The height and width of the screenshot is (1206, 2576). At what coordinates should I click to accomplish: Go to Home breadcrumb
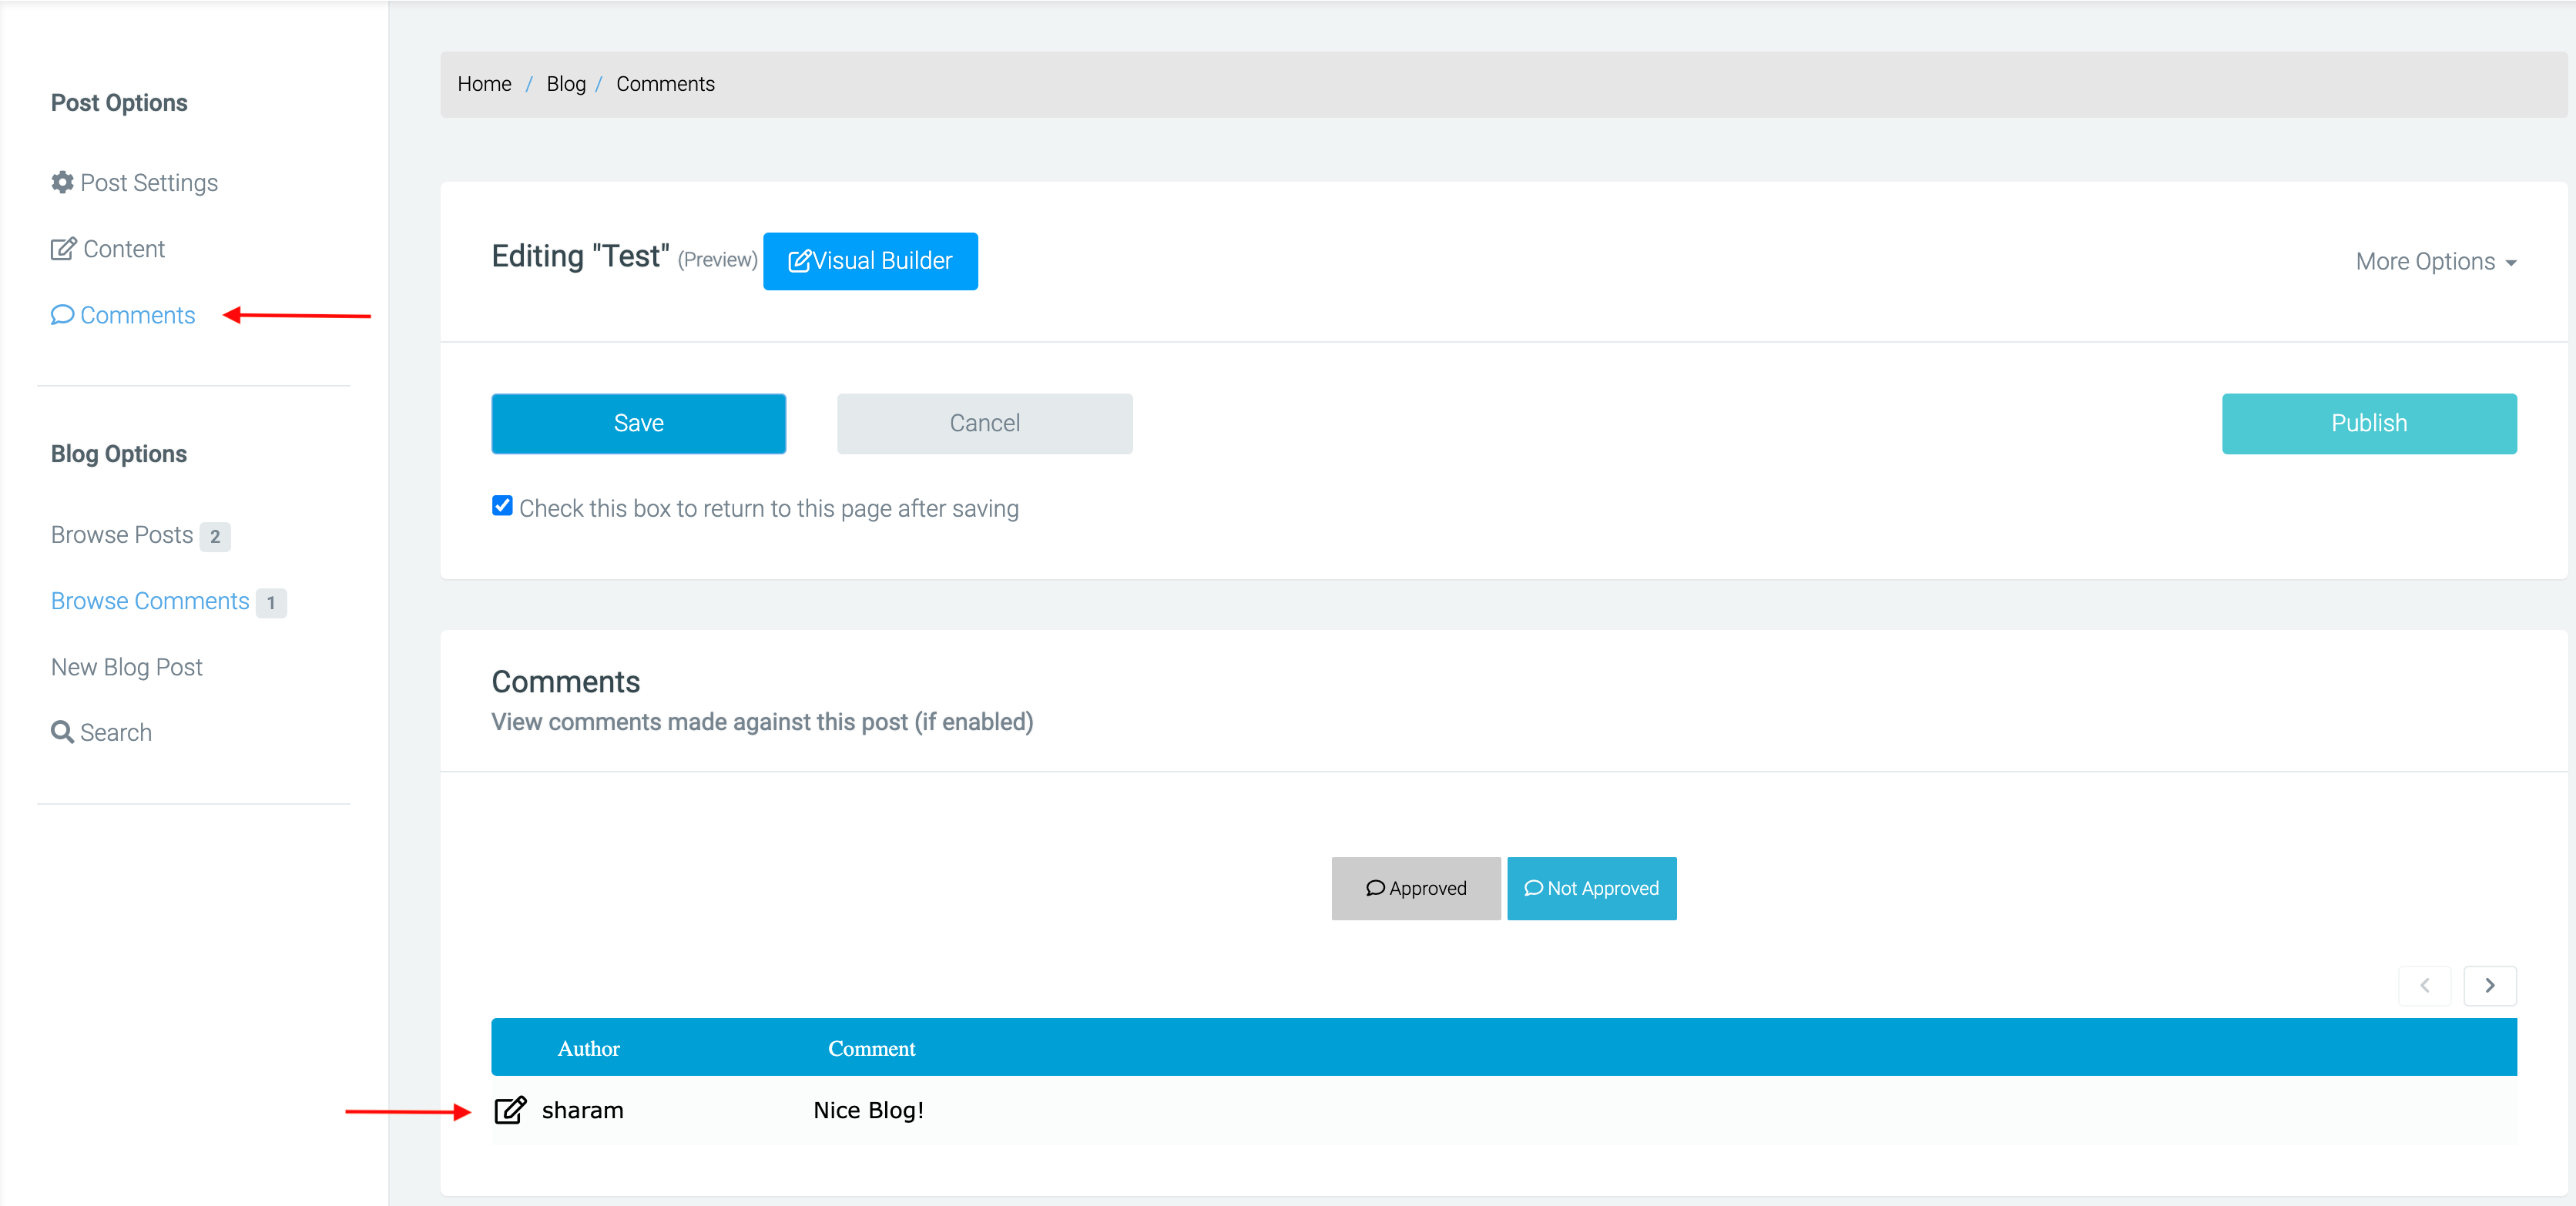(484, 84)
